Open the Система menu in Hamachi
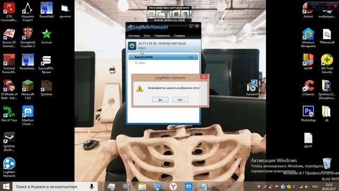Screen dimensions: 339x191 point(134,36)
